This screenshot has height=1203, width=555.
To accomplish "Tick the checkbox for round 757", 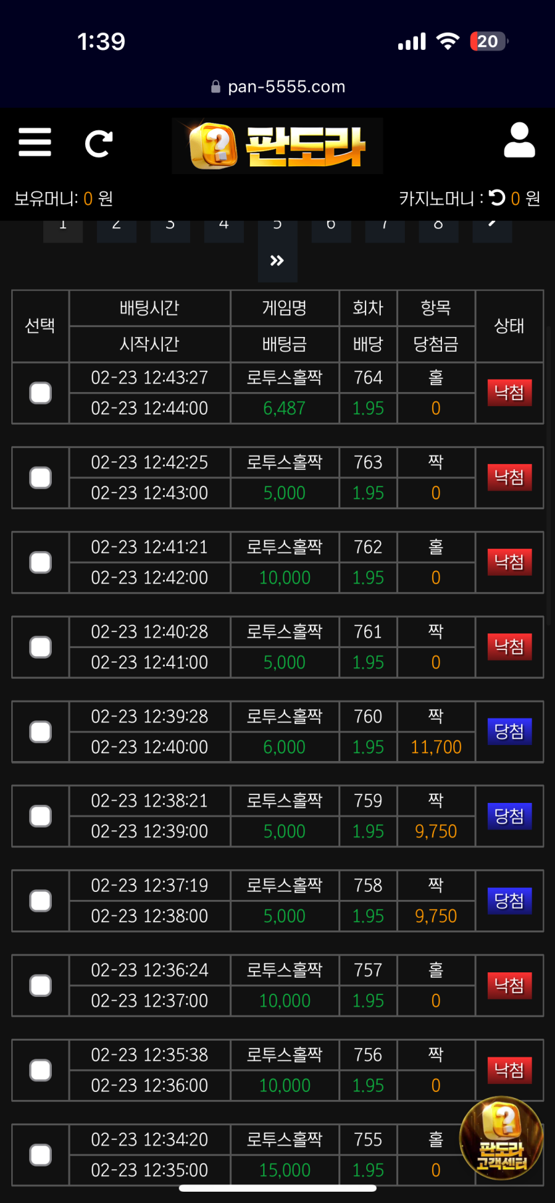I will click(41, 986).
